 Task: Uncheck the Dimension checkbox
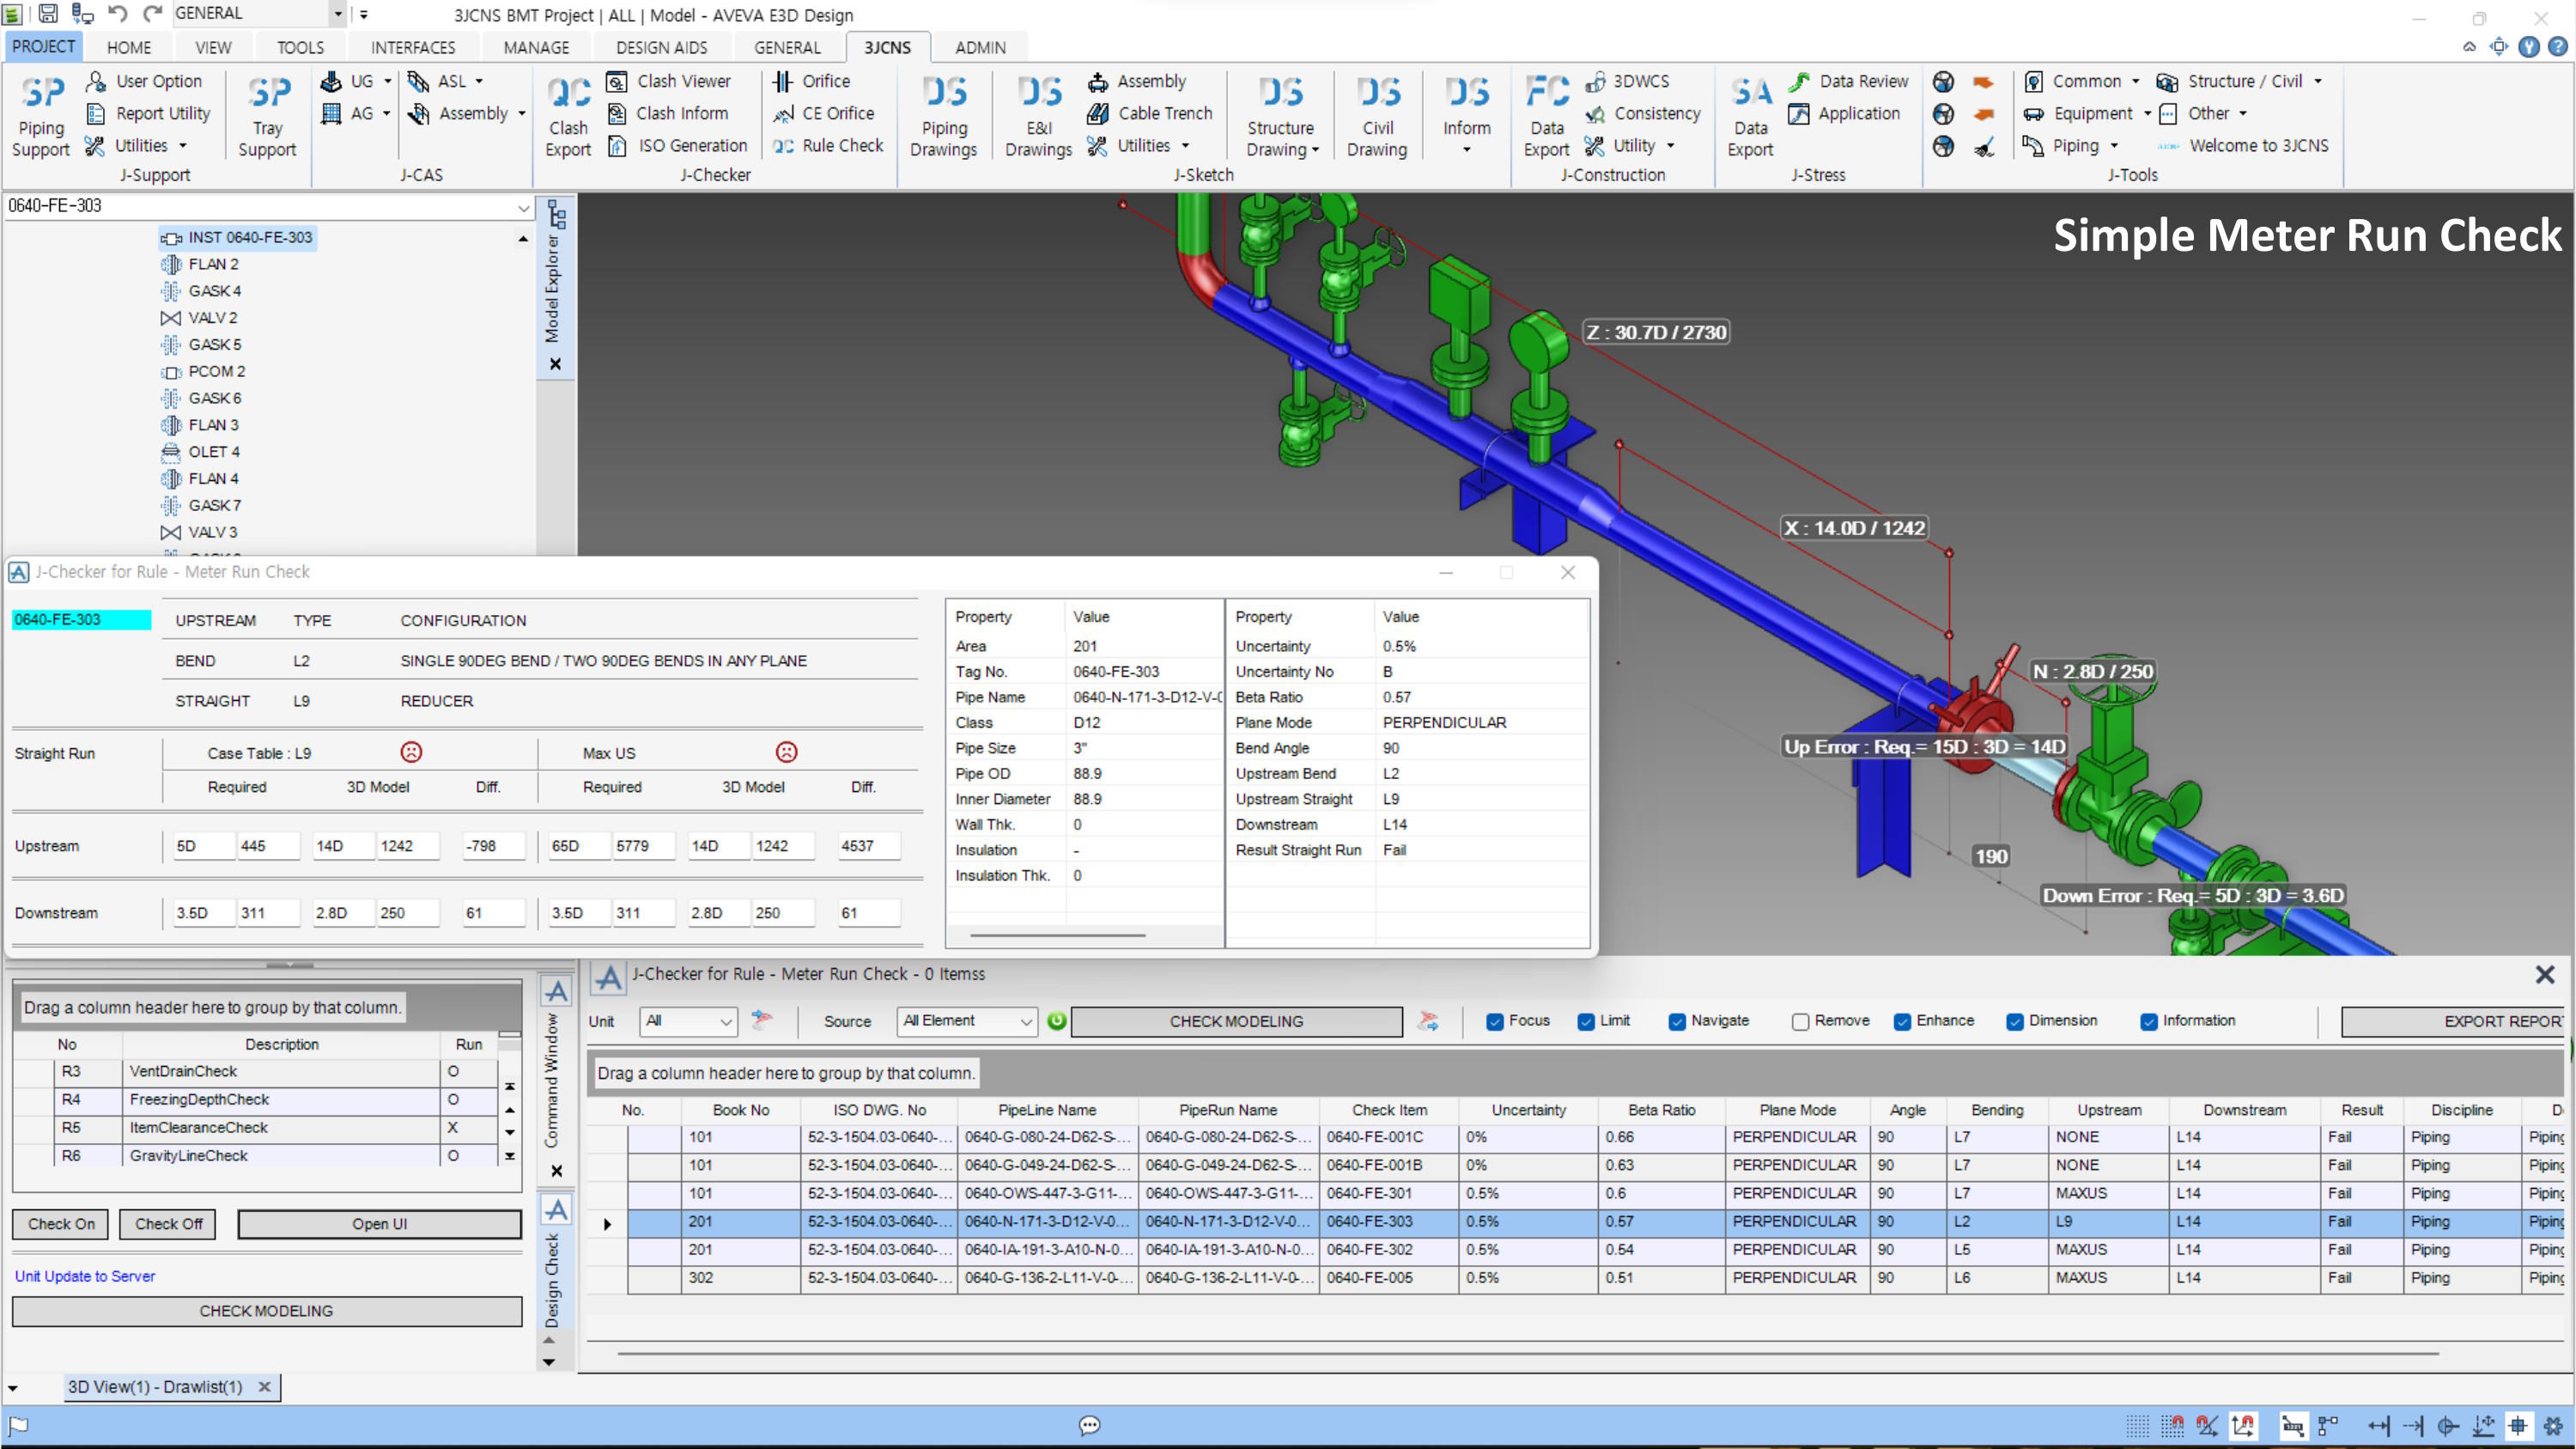(x=2014, y=1021)
